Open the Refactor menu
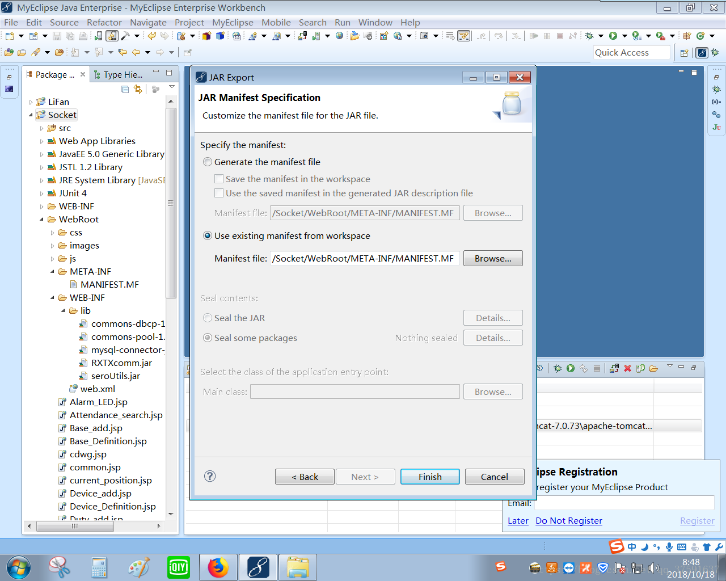The height and width of the screenshot is (581, 726). 104,22
